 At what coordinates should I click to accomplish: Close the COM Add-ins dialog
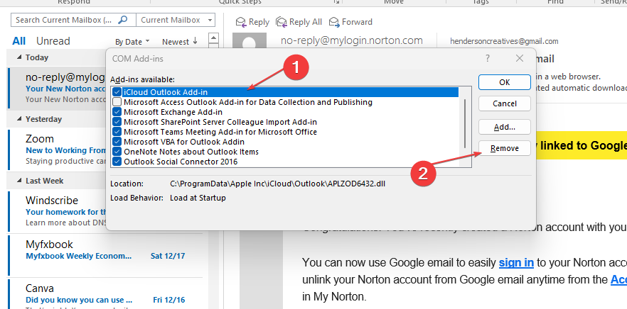click(x=520, y=58)
